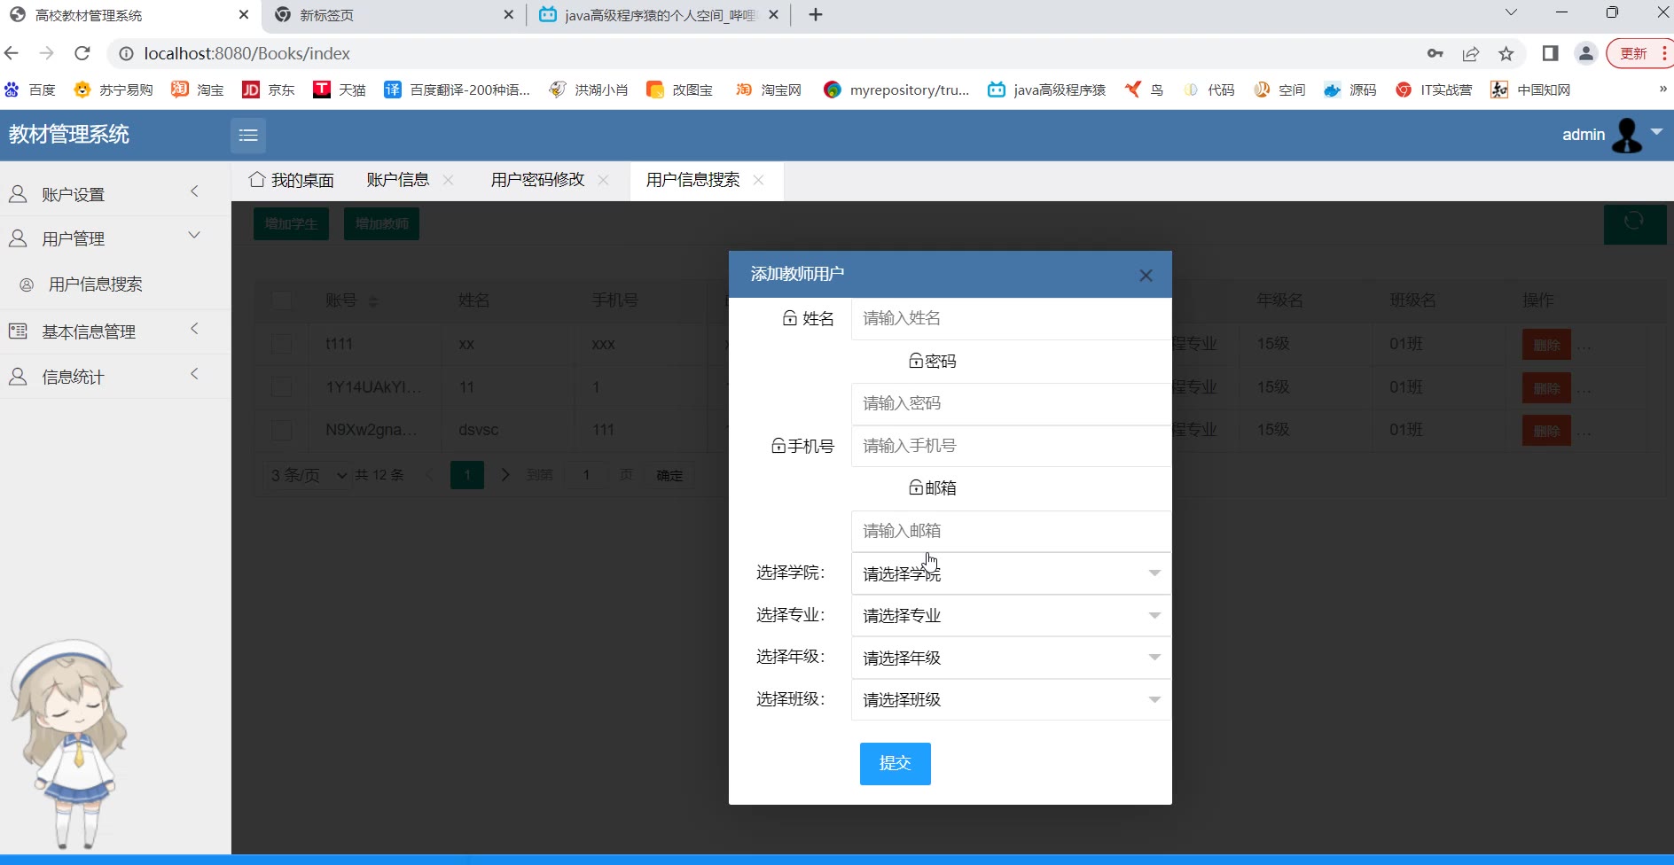Collapse the 用户管理 sidebar menu
Screen dimensions: 1674x865
[x=115, y=238]
